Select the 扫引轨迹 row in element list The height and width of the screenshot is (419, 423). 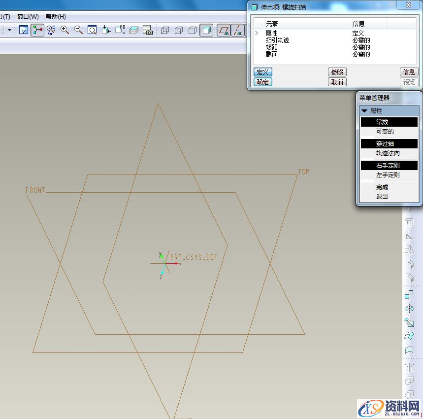277,40
